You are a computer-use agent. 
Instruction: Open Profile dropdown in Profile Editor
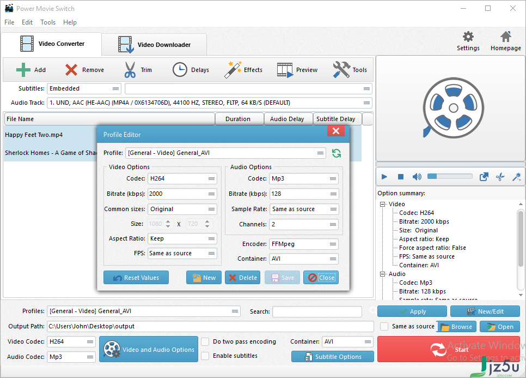(x=226, y=153)
